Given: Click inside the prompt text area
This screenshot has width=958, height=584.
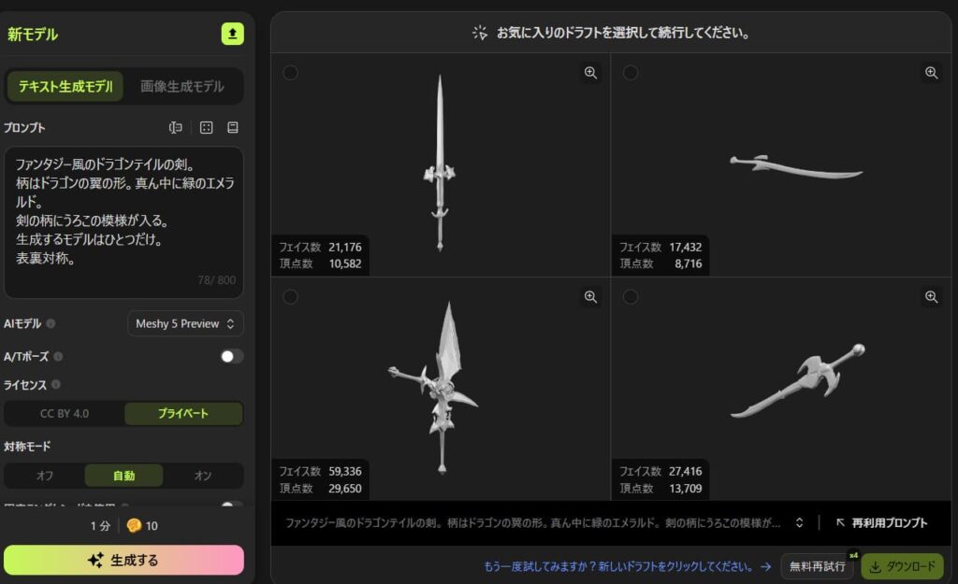Looking at the screenshot, I should coord(124,222).
